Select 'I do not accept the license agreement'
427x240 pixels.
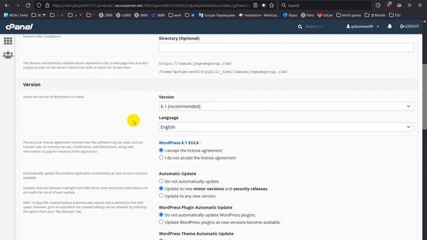pyautogui.click(x=161, y=157)
